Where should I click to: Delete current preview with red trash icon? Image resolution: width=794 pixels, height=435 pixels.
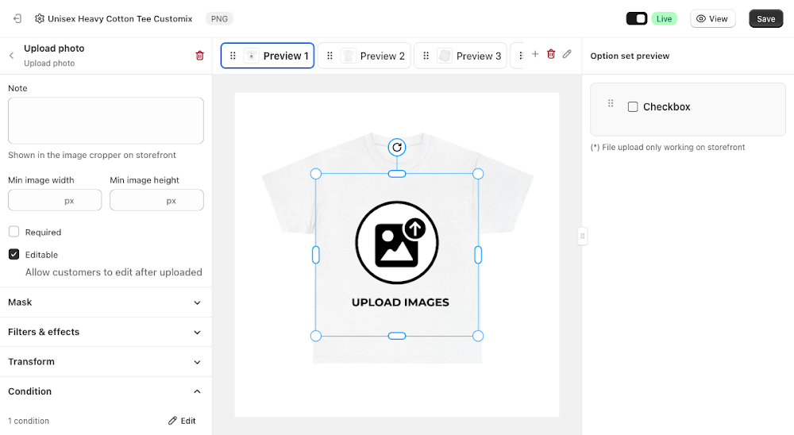point(551,54)
